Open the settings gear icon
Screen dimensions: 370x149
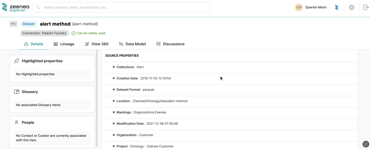click(x=351, y=7)
